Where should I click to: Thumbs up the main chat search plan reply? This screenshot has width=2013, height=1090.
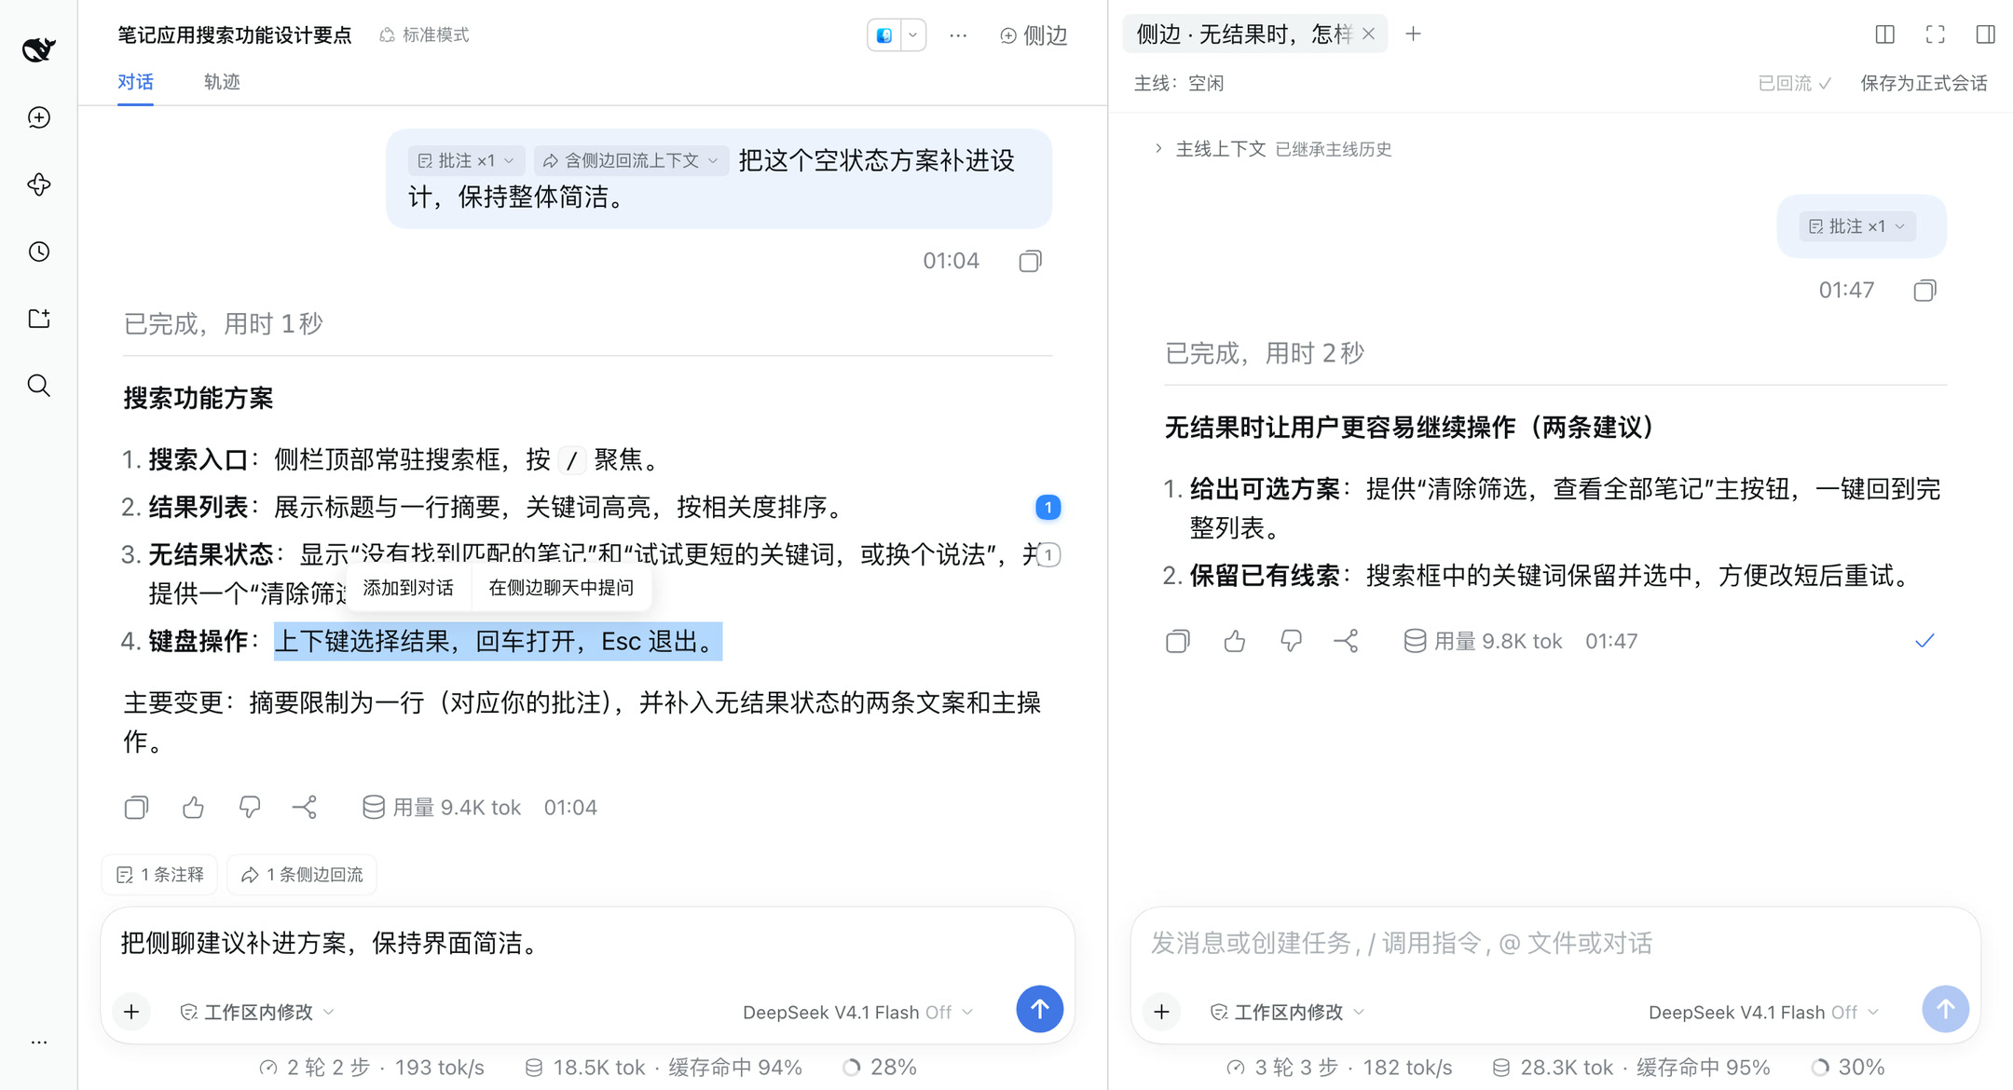(x=193, y=808)
